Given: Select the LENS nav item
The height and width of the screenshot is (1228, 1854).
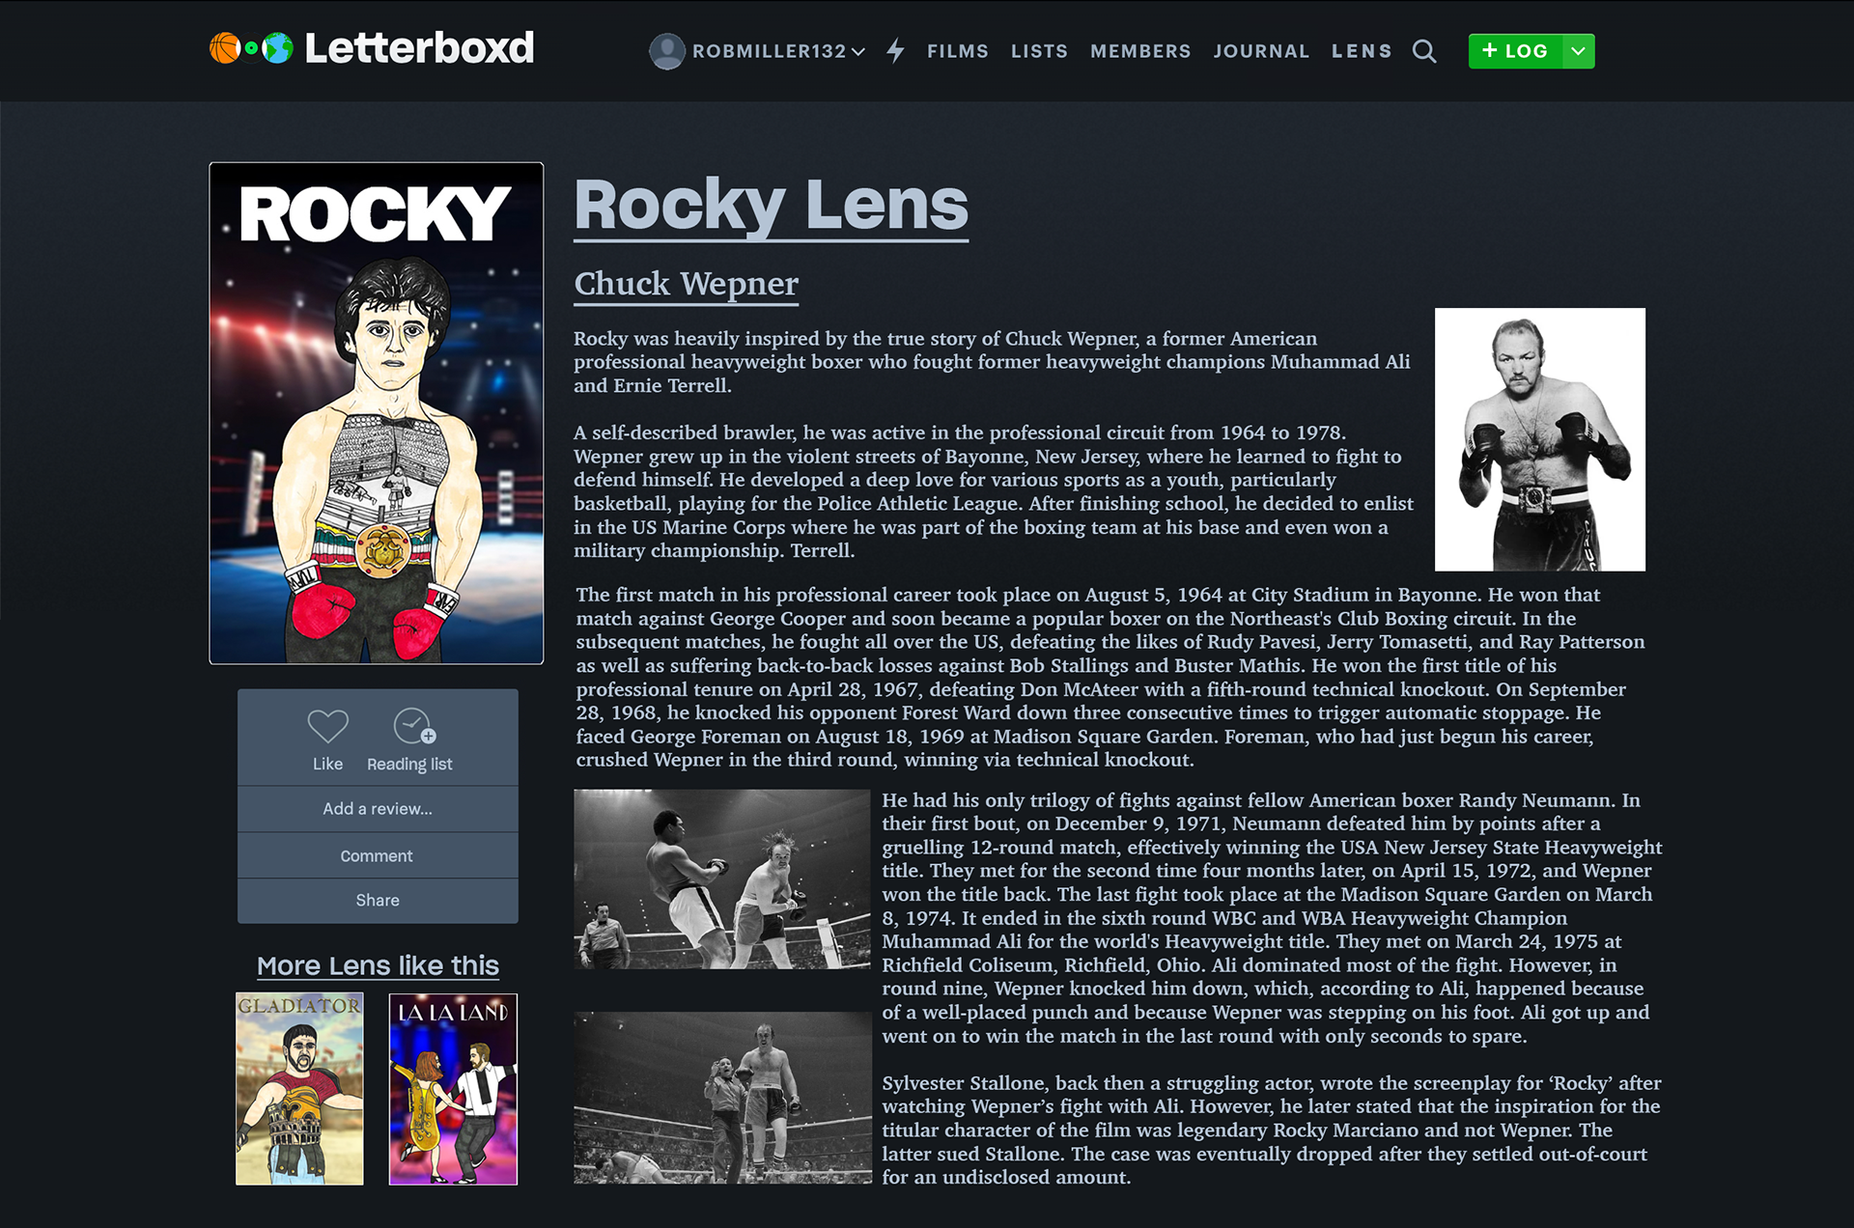Looking at the screenshot, I should pos(1362,51).
